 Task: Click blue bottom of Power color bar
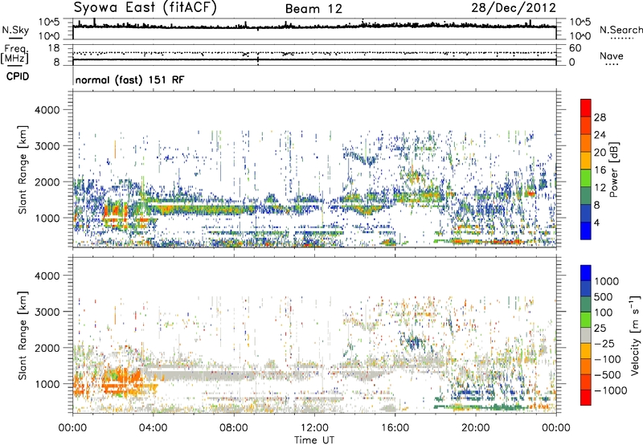586,231
